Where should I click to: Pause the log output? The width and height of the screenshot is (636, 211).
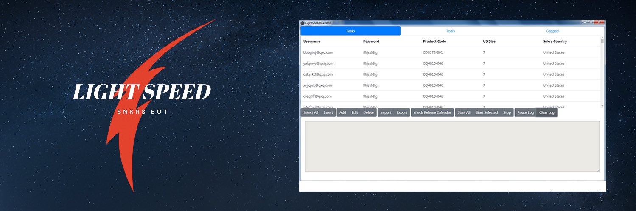pos(525,112)
